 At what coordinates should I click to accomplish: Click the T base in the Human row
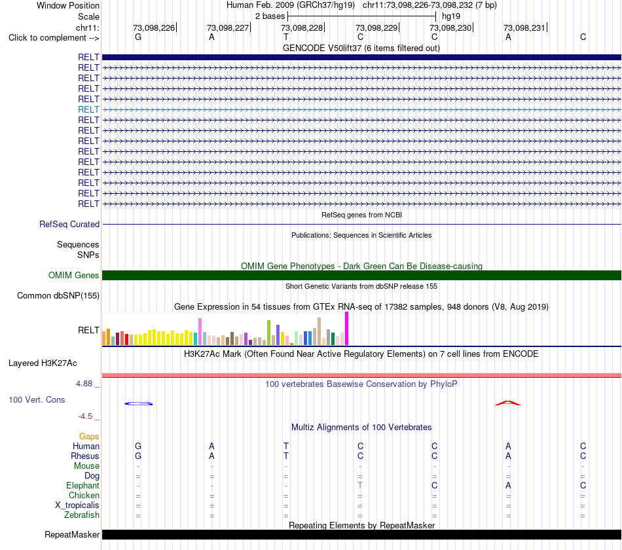[286, 446]
